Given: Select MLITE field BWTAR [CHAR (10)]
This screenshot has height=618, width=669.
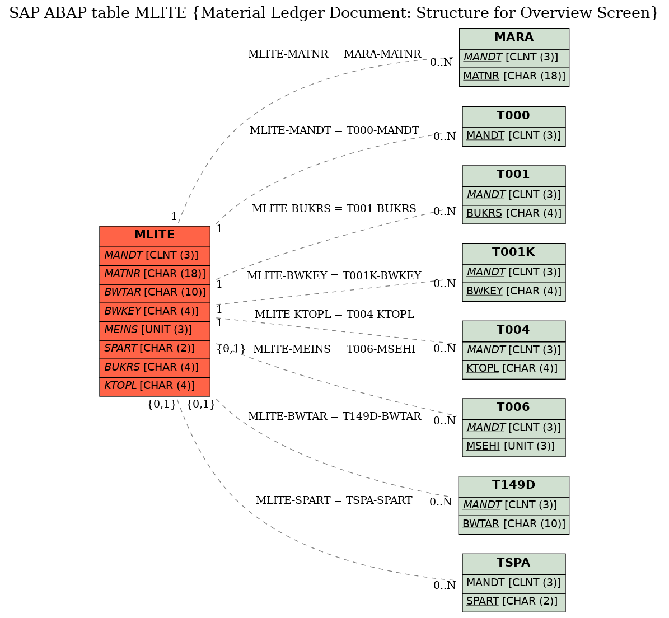Looking at the screenshot, I should point(155,293).
